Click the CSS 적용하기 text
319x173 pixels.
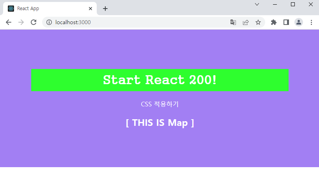(160, 104)
